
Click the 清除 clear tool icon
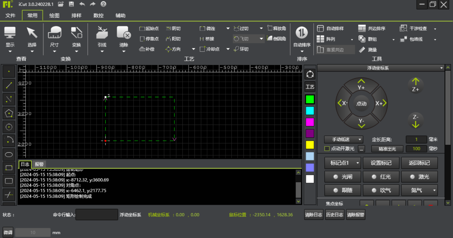pos(124,33)
